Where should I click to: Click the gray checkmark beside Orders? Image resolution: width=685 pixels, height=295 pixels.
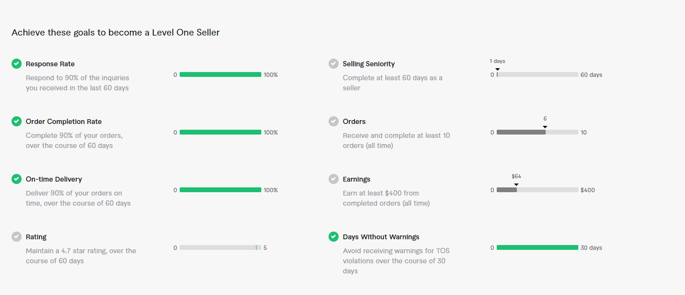(x=333, y=122)
